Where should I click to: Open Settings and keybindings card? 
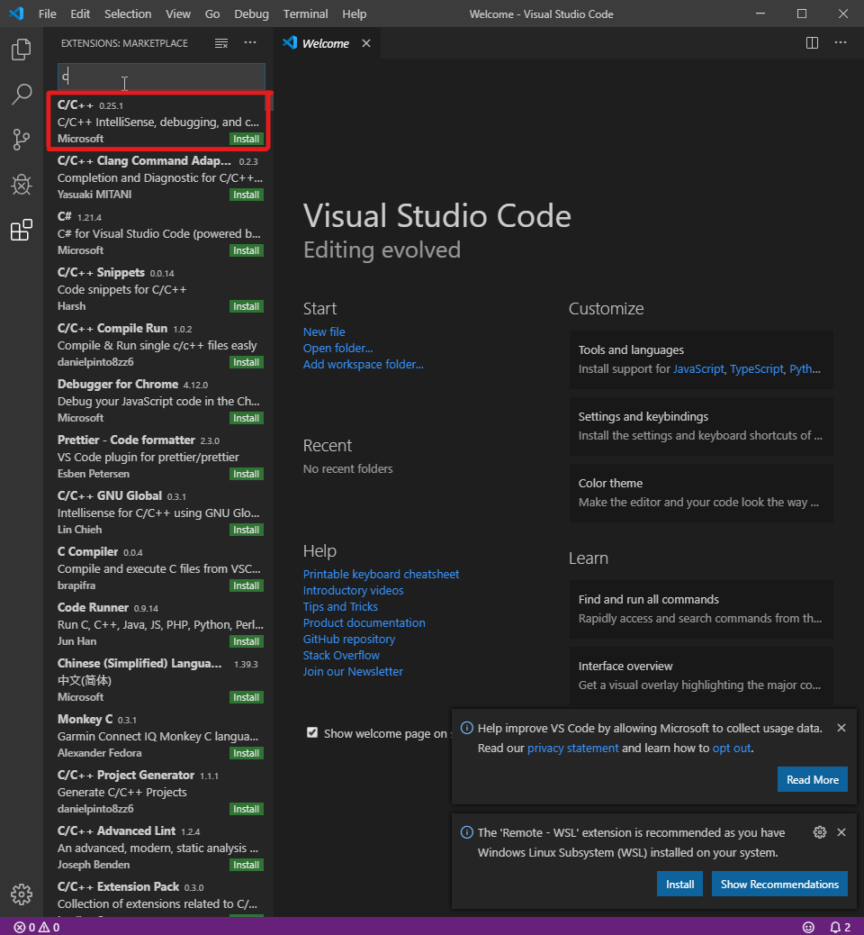(x=701, y=426)
